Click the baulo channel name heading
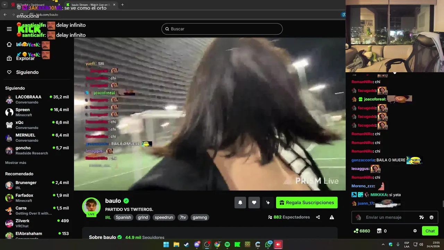444x250 pixels. (x=113, y=201)
